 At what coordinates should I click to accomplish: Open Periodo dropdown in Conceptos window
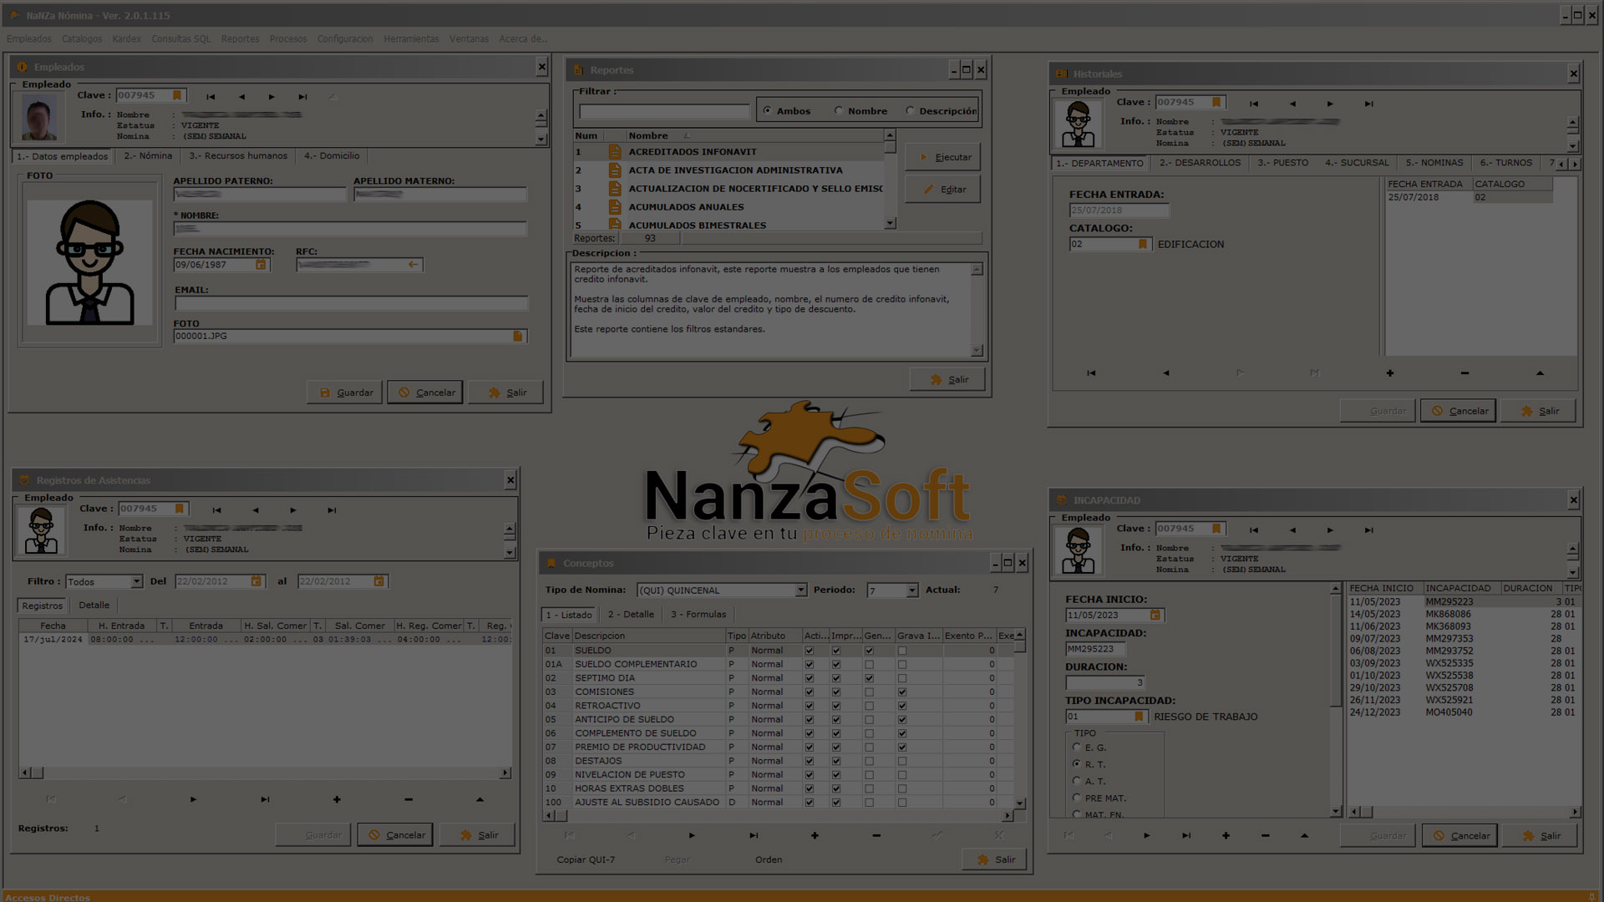click(911, 590)
